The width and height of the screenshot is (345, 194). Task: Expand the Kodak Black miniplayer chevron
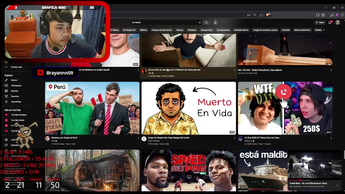(x=337, y=185)
